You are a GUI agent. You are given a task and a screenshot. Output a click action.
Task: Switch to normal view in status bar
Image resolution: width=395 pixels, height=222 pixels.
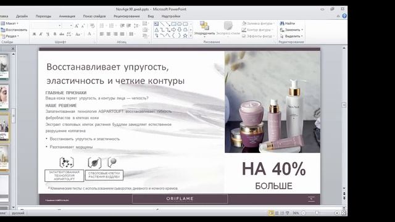point(272,213)
